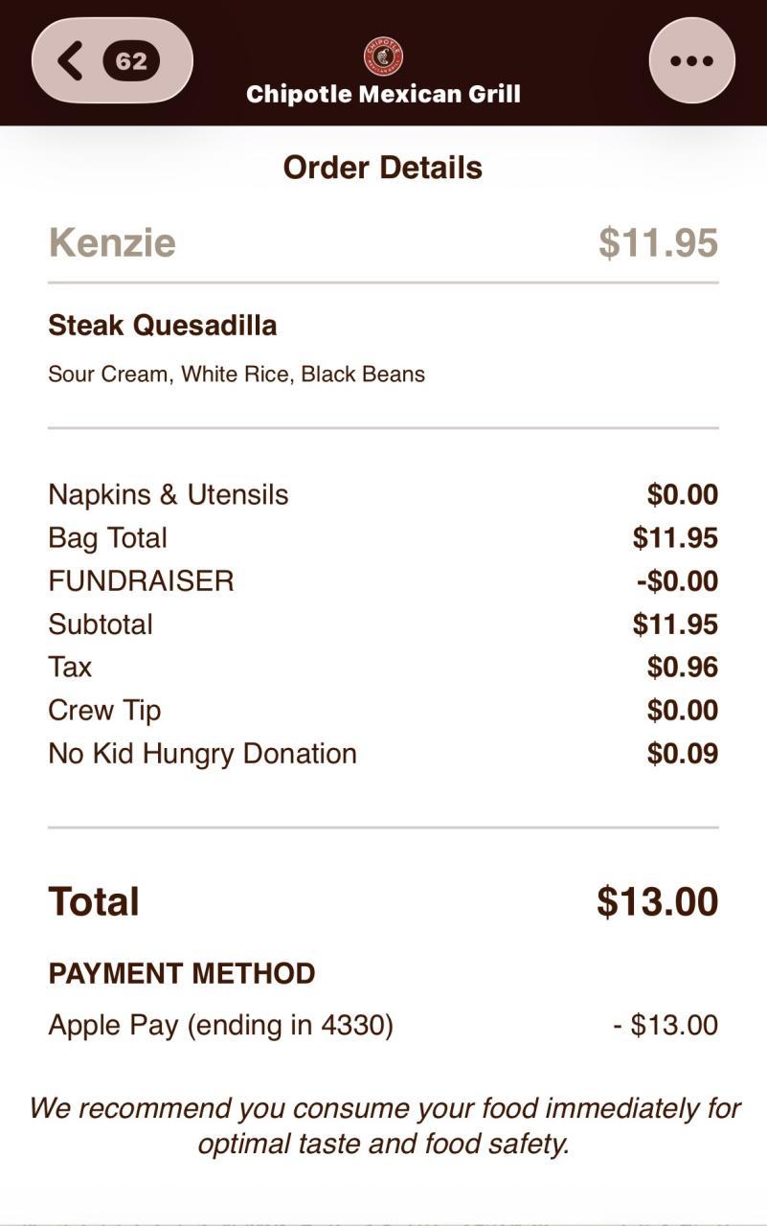
Task: Tap the 62 unread messages badge
Action: pos(131,61)
